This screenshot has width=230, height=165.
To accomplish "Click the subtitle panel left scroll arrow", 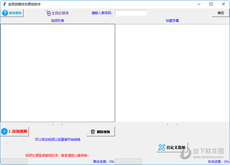I will pyautogui.click(x=168, y=124).
